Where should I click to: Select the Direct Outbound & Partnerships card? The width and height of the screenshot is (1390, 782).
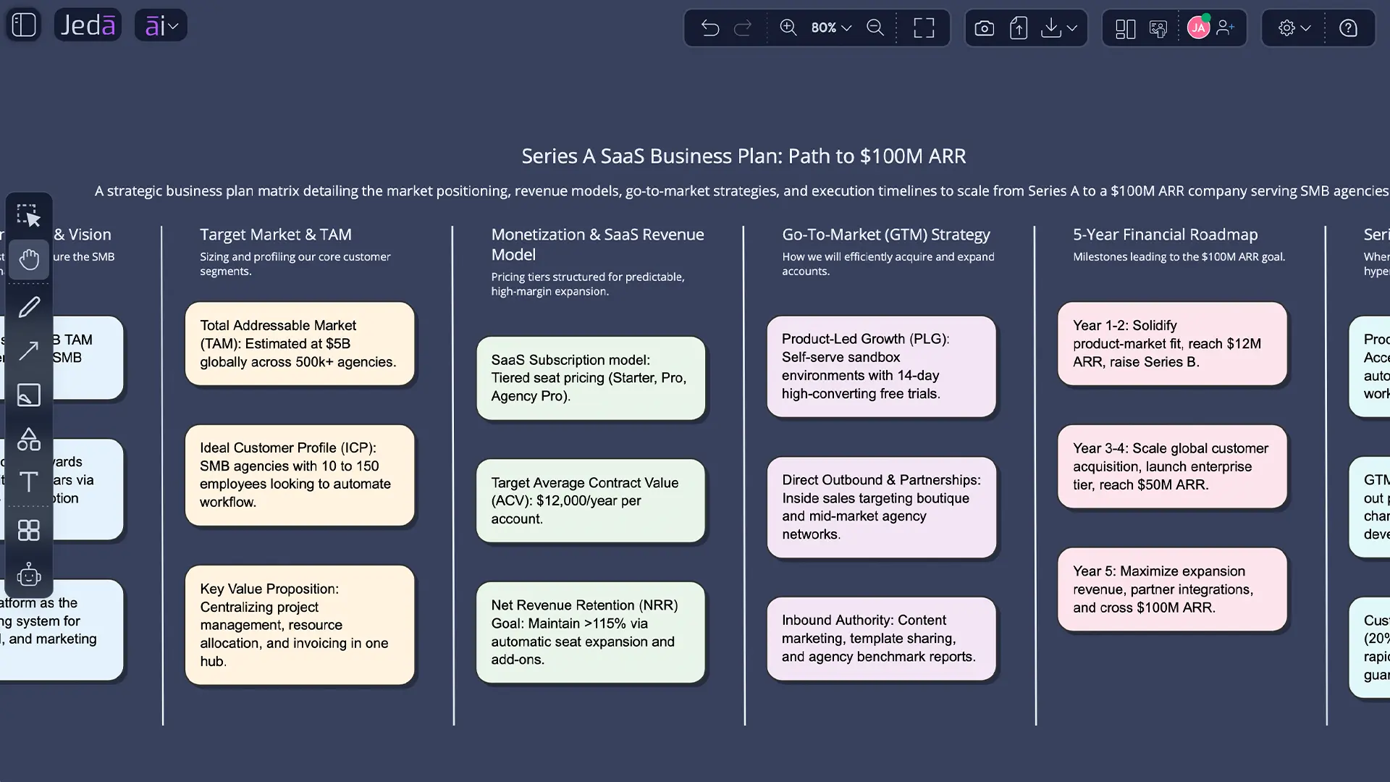point(882,507)
